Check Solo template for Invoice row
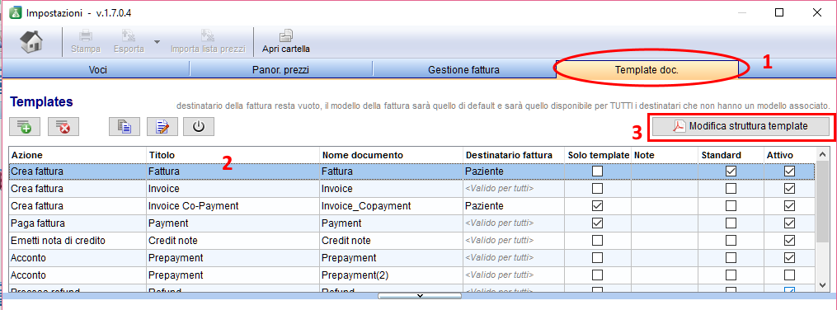 [x=597, y=189]
